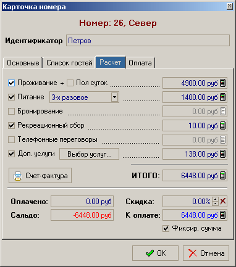Click the 10.00 руб recreation fee field

tap(195, 125)
